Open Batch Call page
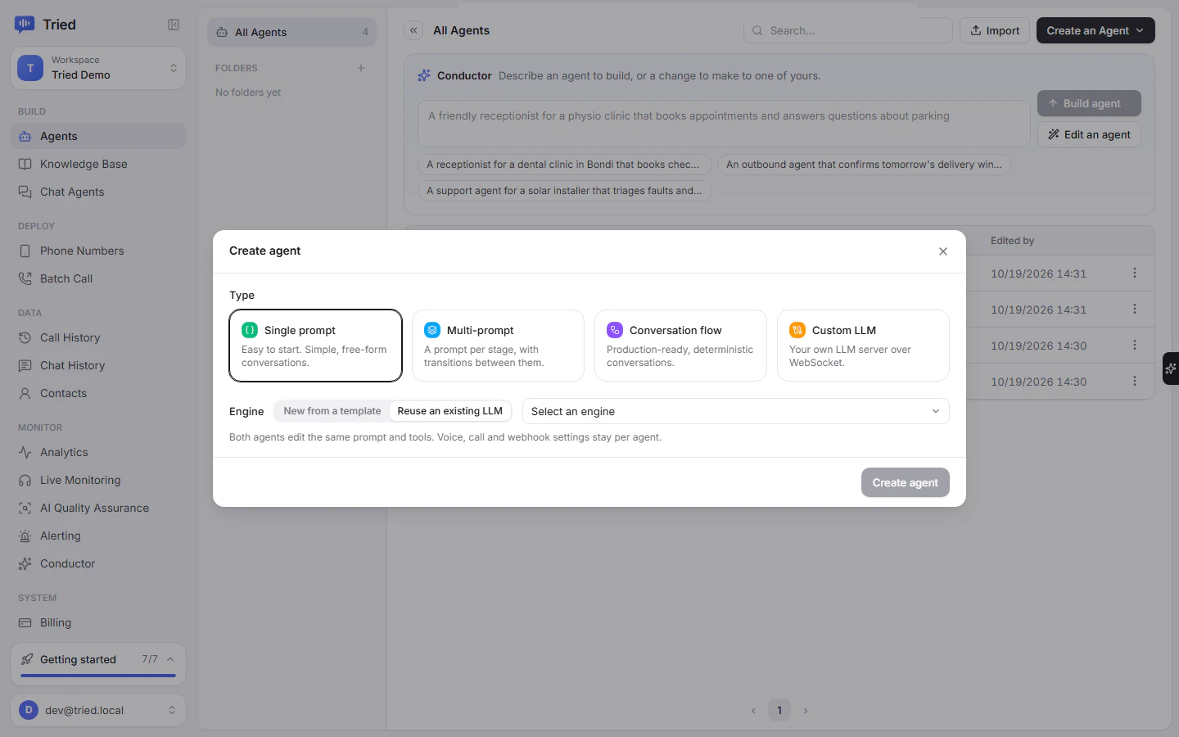 pos(98,278)
